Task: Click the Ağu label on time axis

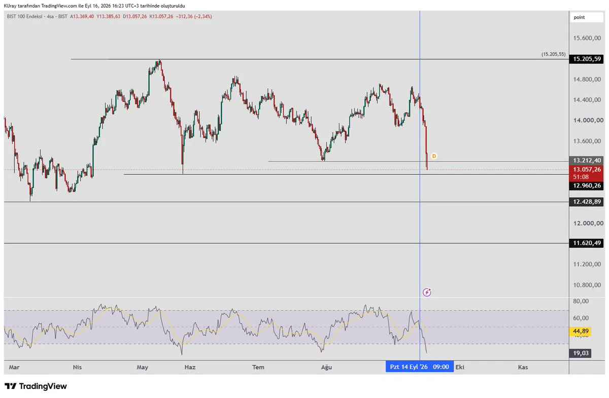Action: [x=327, y=367]
